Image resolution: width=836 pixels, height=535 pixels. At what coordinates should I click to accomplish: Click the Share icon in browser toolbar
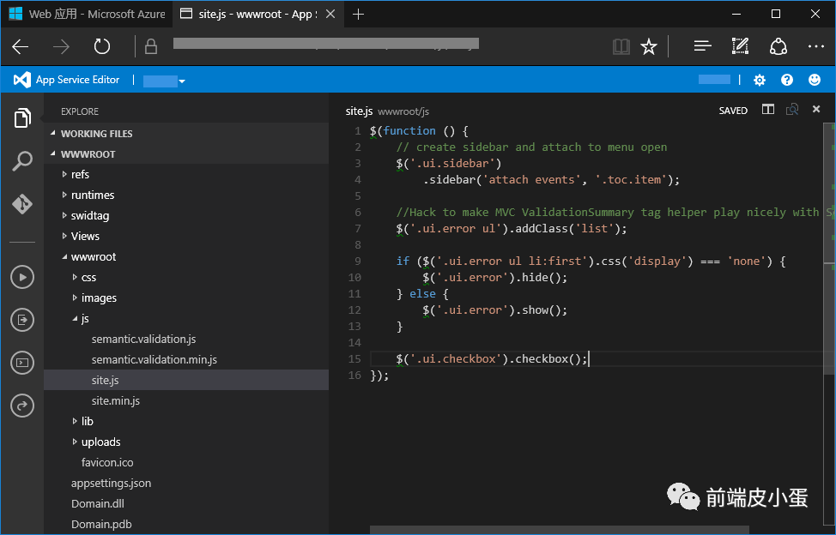pyautogui.click(x=778, y=47)
